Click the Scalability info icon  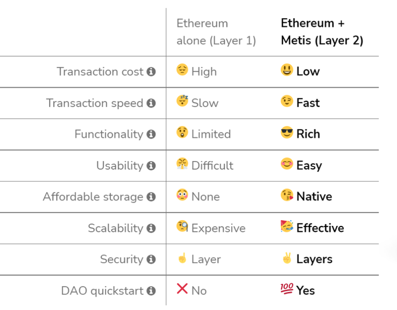point(151,228)
